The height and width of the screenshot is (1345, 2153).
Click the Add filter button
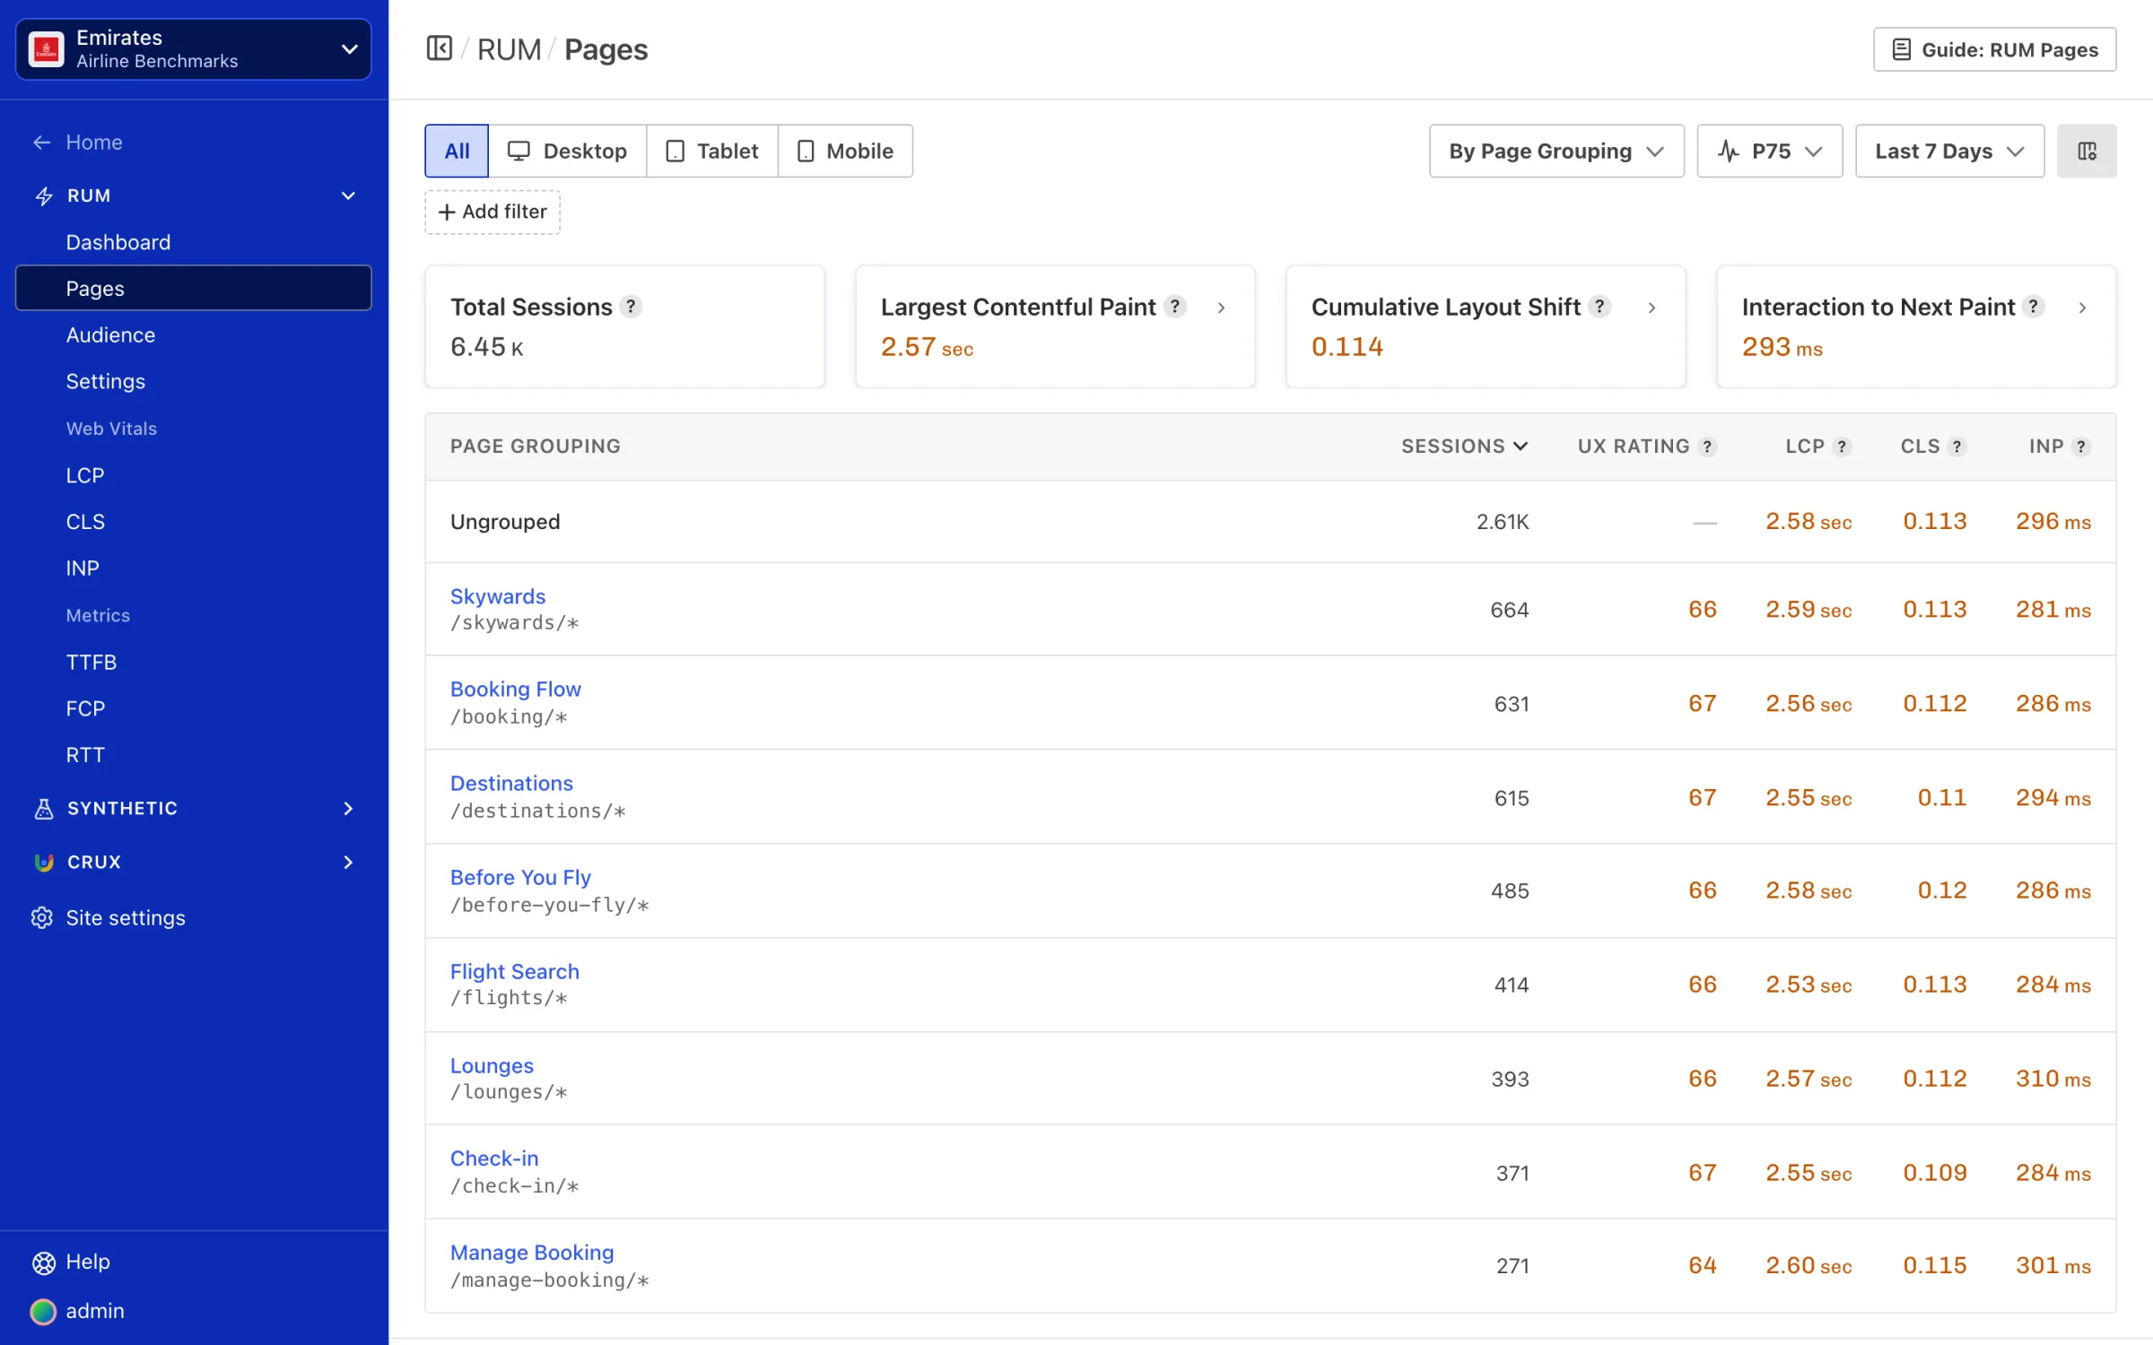pos(492,212)
